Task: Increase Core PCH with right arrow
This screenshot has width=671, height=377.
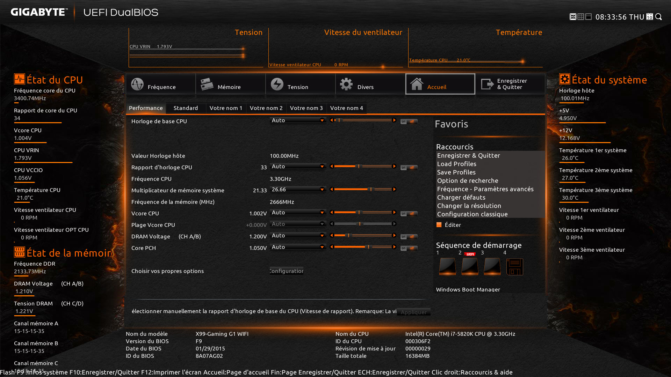Action: coord(394,247)
